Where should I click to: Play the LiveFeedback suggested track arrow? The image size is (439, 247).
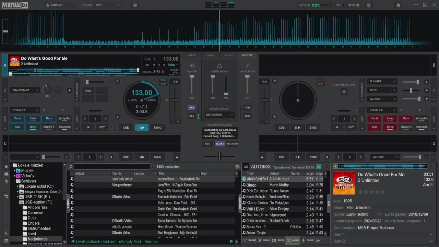coord(232,242)
